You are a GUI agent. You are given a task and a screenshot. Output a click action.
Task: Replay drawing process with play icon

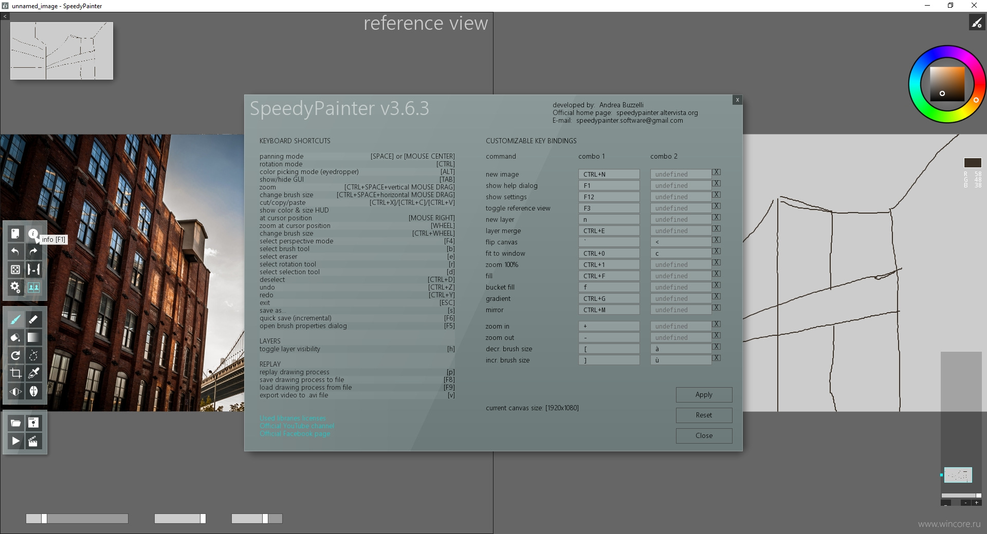[15, 441]
